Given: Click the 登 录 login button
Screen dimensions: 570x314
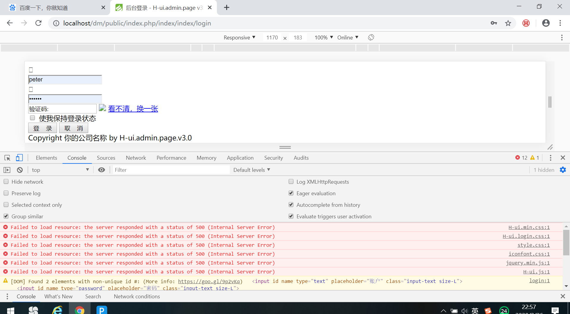Looking at the screenshot, I should pos(42,128).
